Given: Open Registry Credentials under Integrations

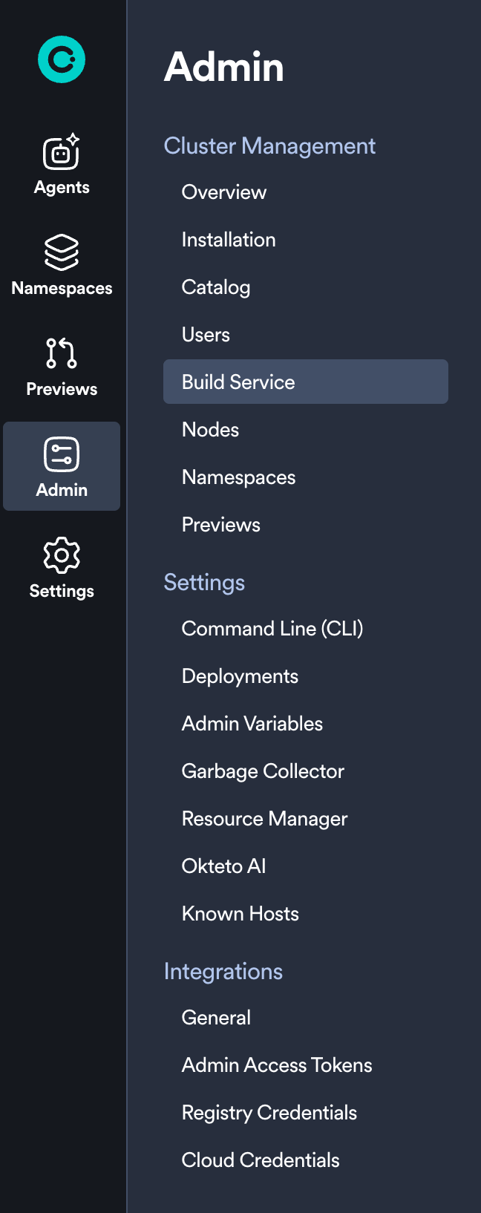Looking at the screenshot, I should point(269,1112).
